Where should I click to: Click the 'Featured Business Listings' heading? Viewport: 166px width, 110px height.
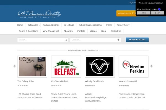tap(83, 51)
